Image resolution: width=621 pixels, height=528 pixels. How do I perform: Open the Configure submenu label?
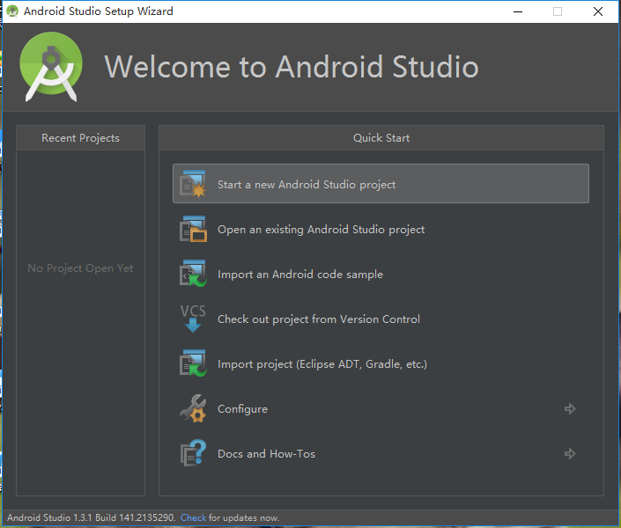(x=242, y=409)
